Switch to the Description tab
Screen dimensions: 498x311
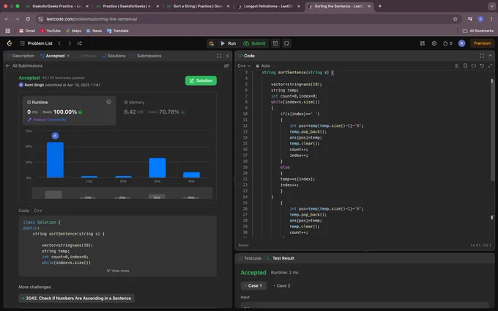coord(21,56)
